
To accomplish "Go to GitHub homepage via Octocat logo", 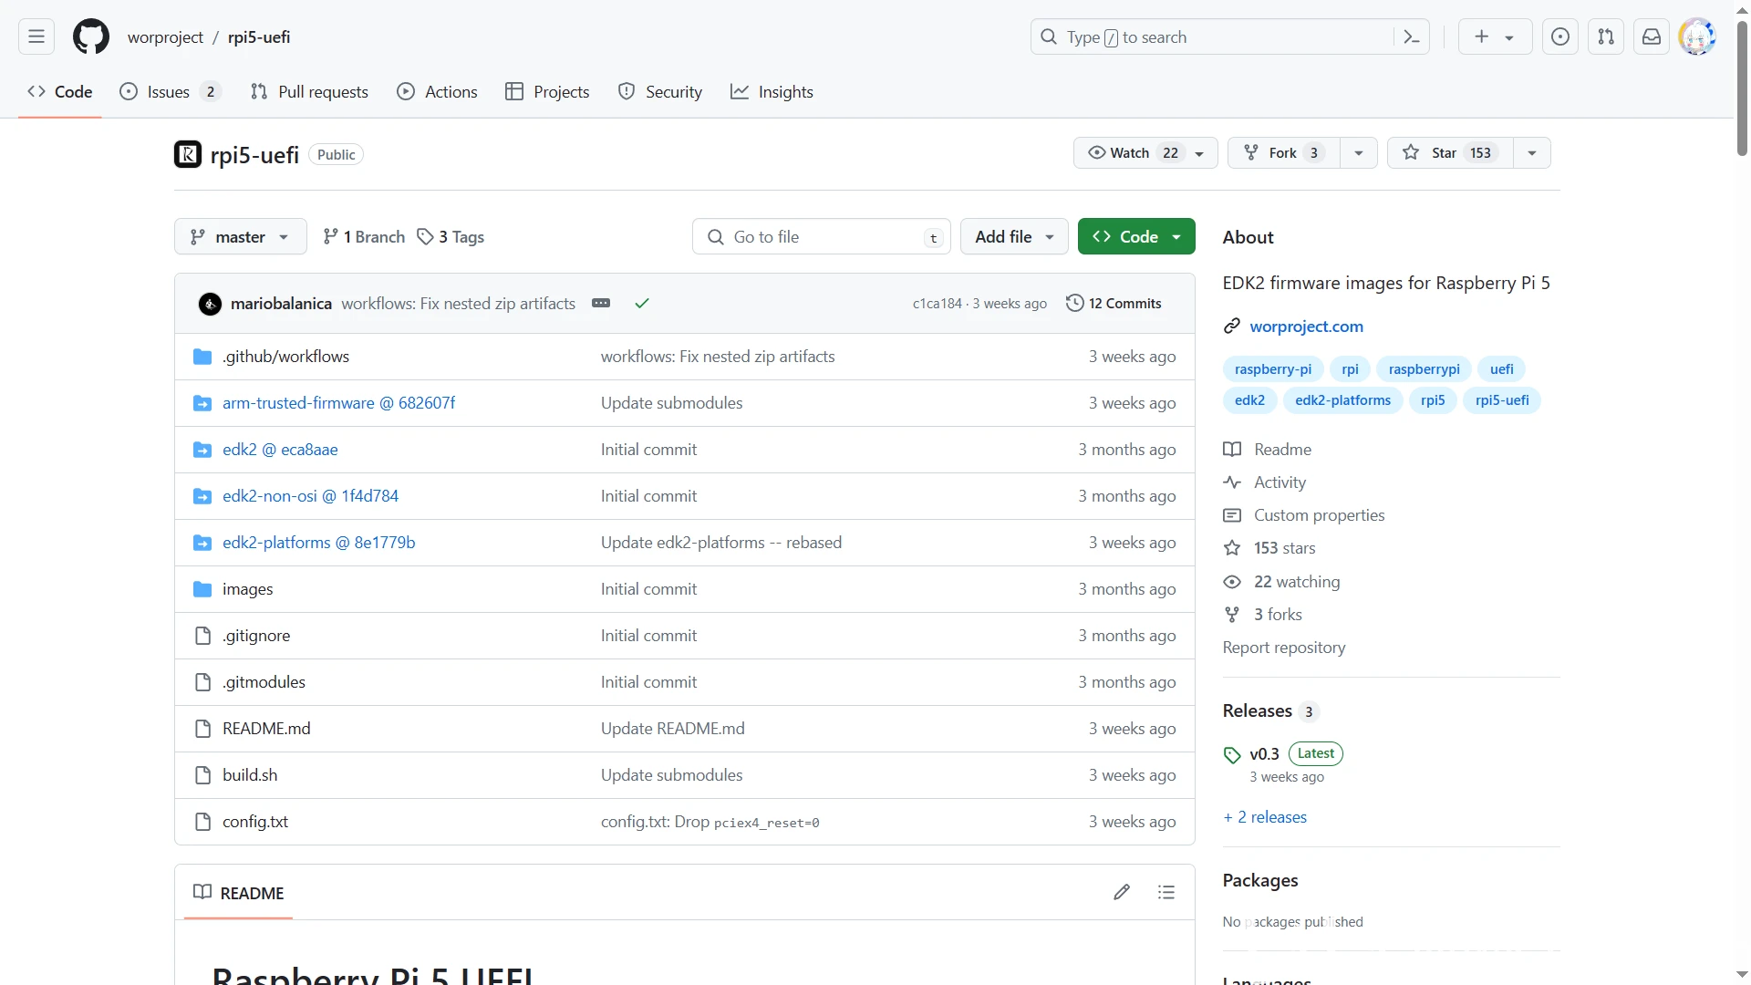I will (91, 37).
